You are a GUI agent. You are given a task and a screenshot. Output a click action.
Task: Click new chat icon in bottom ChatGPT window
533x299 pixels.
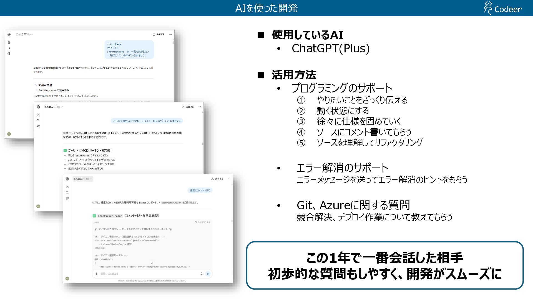[67, 187]
